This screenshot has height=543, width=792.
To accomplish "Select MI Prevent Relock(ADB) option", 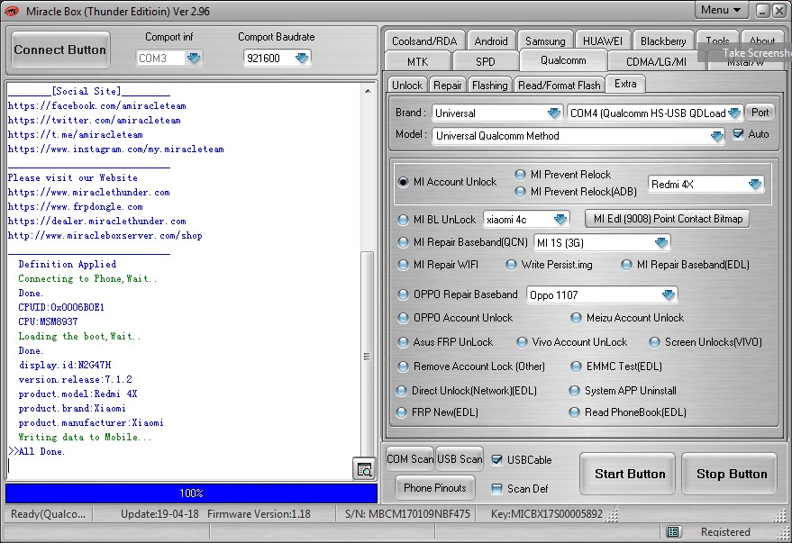I will coord(520,192).
